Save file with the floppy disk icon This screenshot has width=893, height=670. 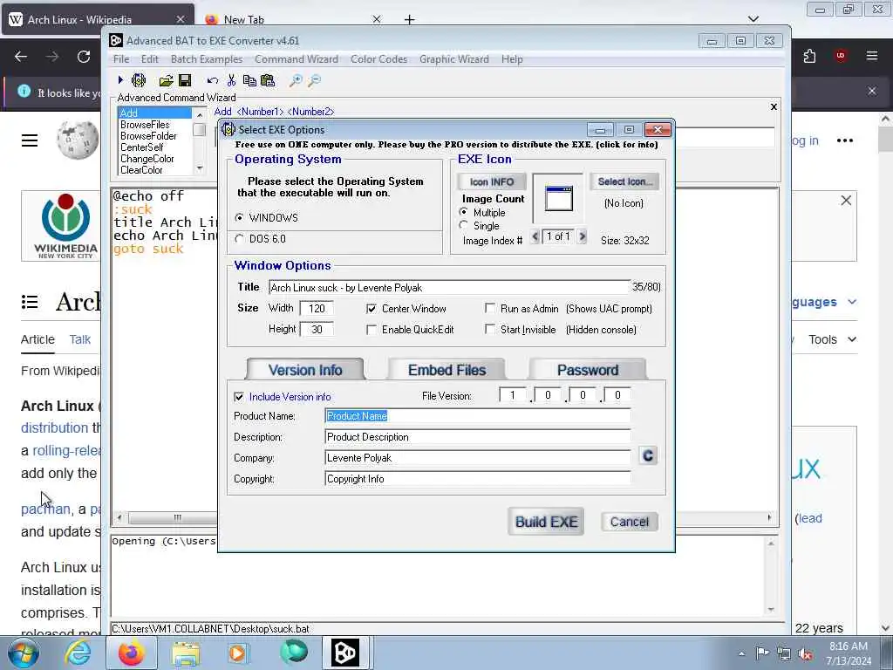click(185, 80)
